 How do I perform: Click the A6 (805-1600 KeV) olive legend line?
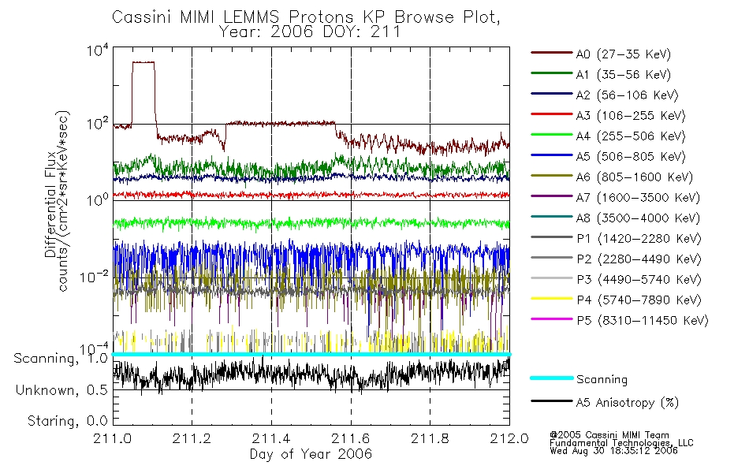(x=551, y=176)
